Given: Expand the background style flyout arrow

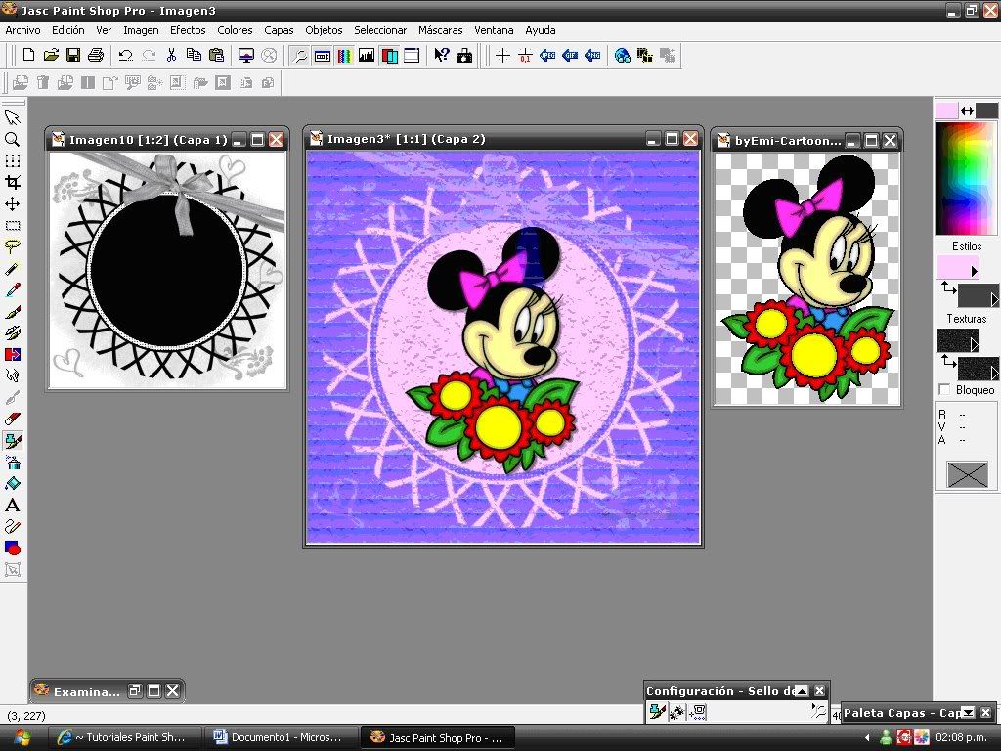Looking at the screenshot, I should click(994, 300).
